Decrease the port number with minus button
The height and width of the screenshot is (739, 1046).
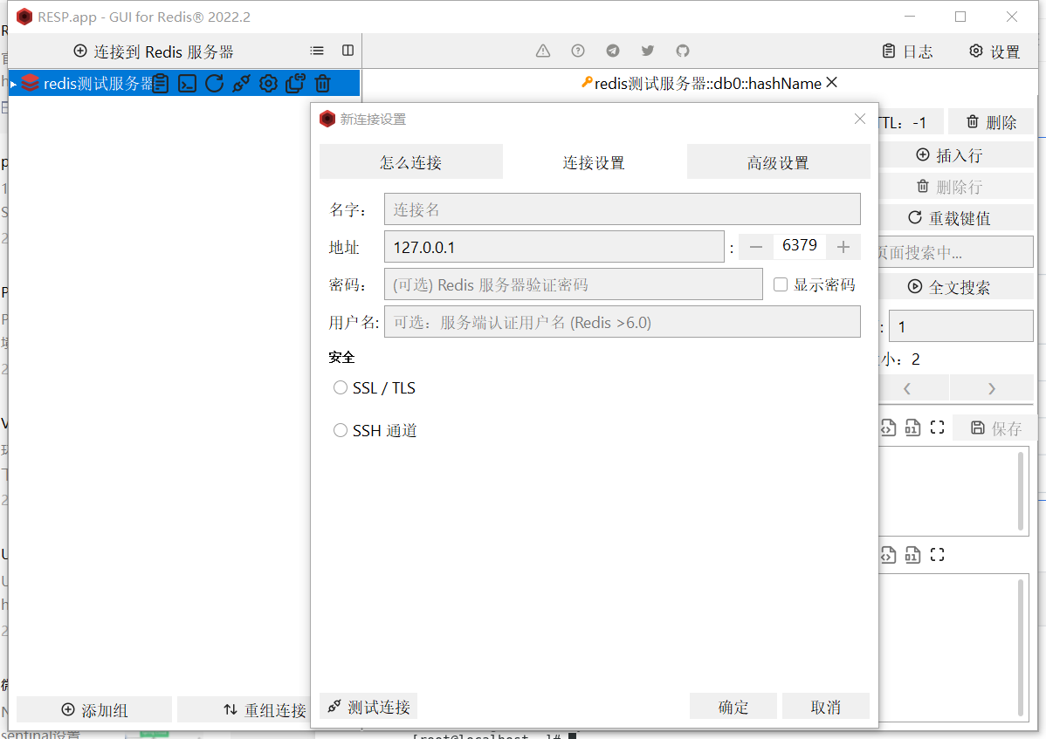pos(756,247)
